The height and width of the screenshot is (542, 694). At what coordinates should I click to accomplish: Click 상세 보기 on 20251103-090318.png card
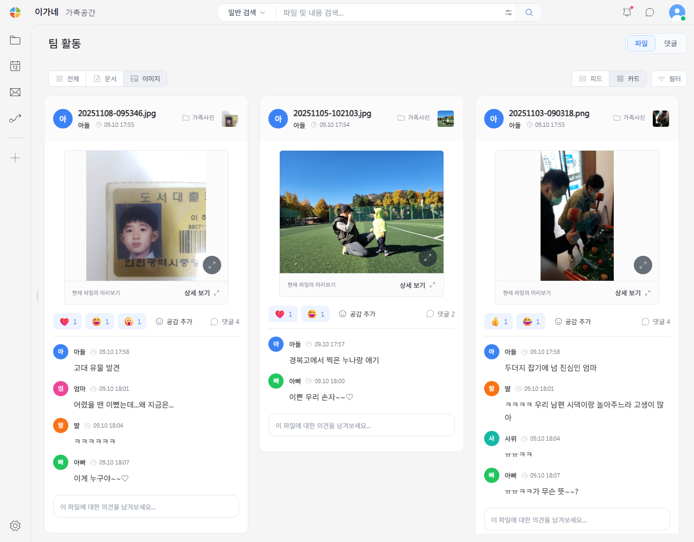[x=633, y=293]
